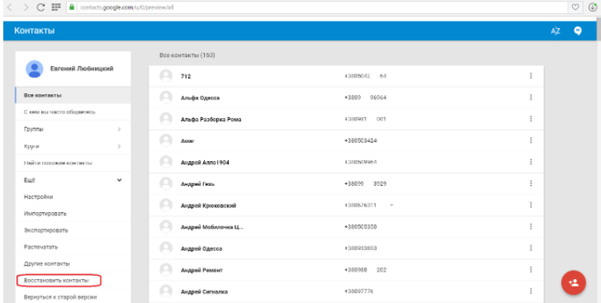Open contact name 712
The image size is (601, 303).
pyautogui.click(x=186, y=76)
